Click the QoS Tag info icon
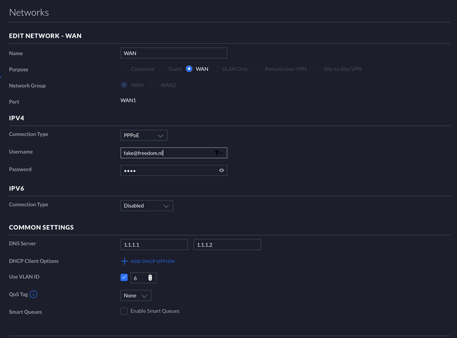Image resolution: width=457 pixels, height=338 pixels. pos(34,294)
